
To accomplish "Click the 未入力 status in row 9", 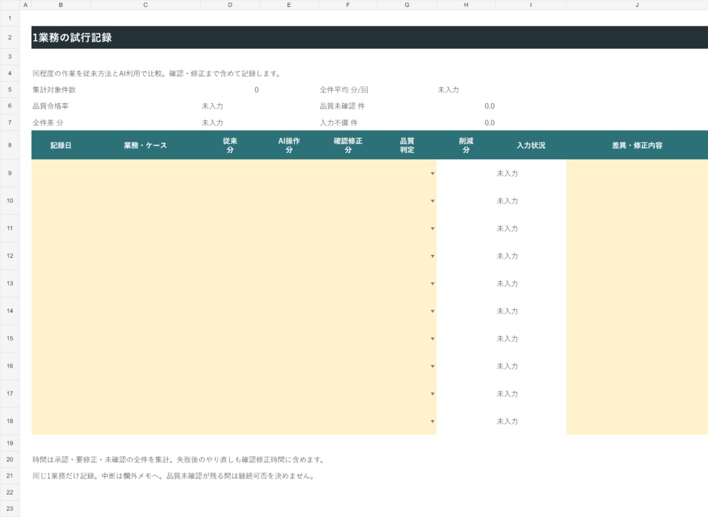I will (507, 174).
